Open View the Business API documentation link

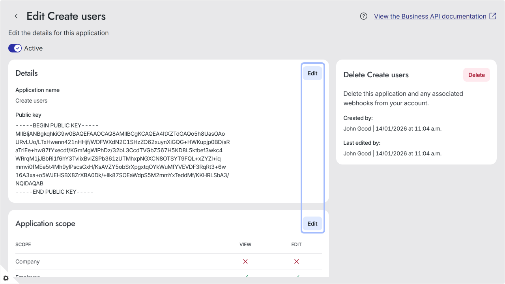click(x=430, y=16)
